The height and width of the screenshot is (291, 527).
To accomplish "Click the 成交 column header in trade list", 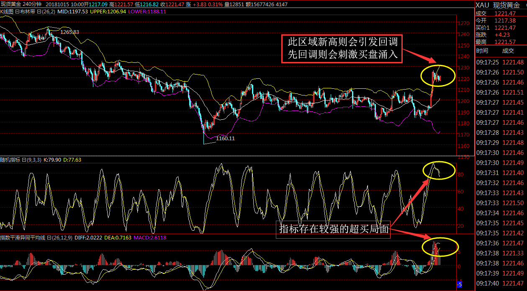I will (508, 51).
